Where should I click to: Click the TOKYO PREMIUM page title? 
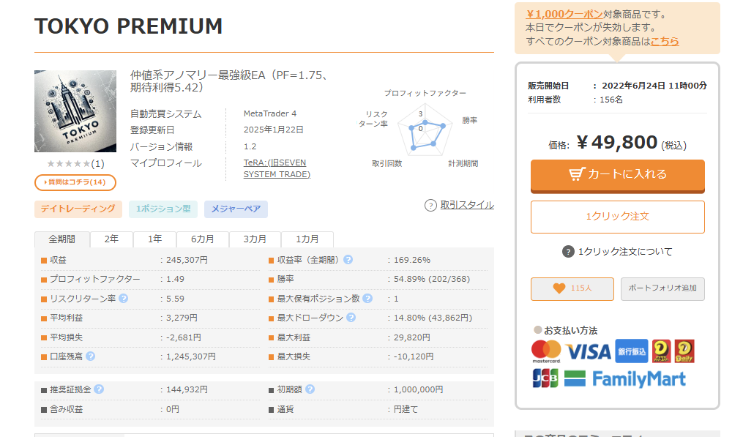tap(128, 26)
